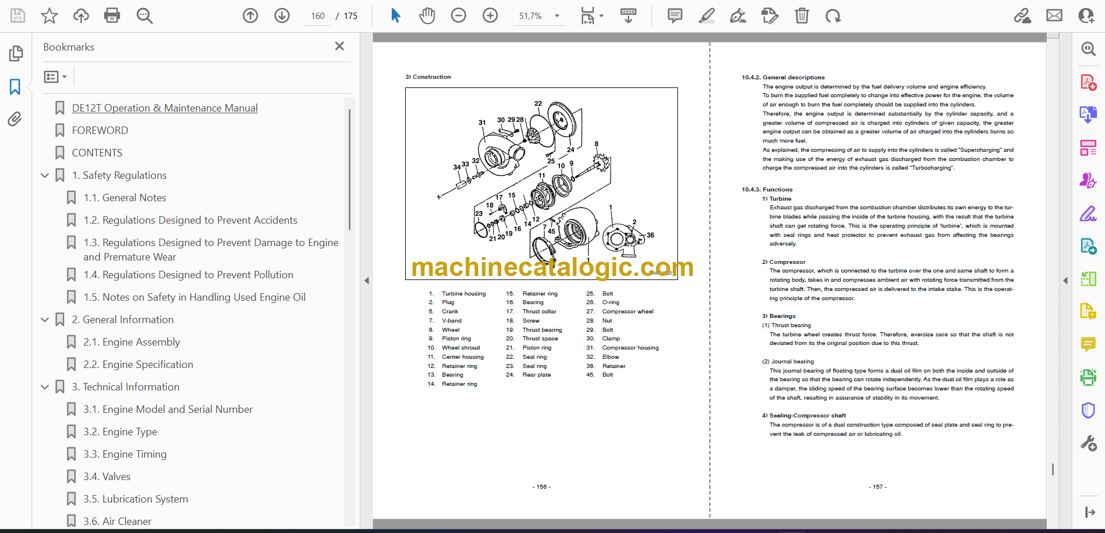Open the 2.2. Engine Specification bookmark

tap(138, 365)
